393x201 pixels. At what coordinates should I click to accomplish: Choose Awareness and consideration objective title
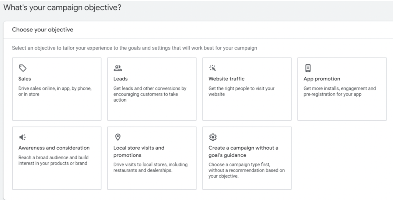[x=54, y=148]
